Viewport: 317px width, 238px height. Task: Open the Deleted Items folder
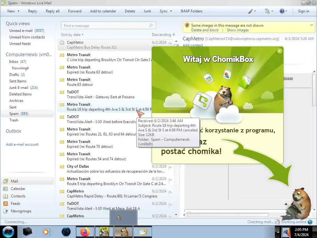tap(20, 94)
